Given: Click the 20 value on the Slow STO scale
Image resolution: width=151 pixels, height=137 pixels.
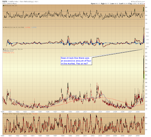Looking at the screenshot, I should pyautogui.click(x=146, y=130).
